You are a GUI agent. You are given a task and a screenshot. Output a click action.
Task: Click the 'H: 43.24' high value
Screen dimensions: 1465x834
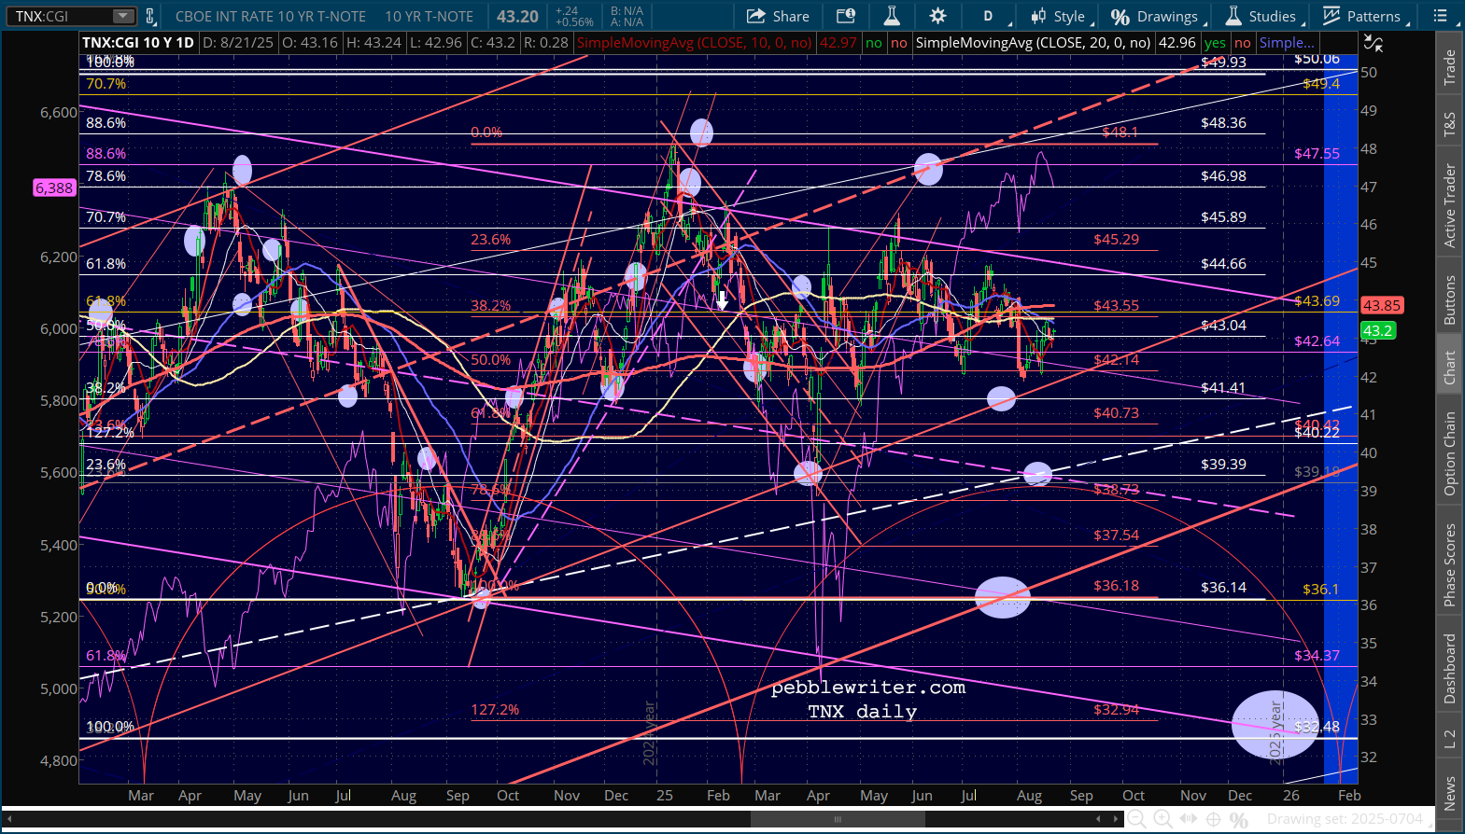373,43
